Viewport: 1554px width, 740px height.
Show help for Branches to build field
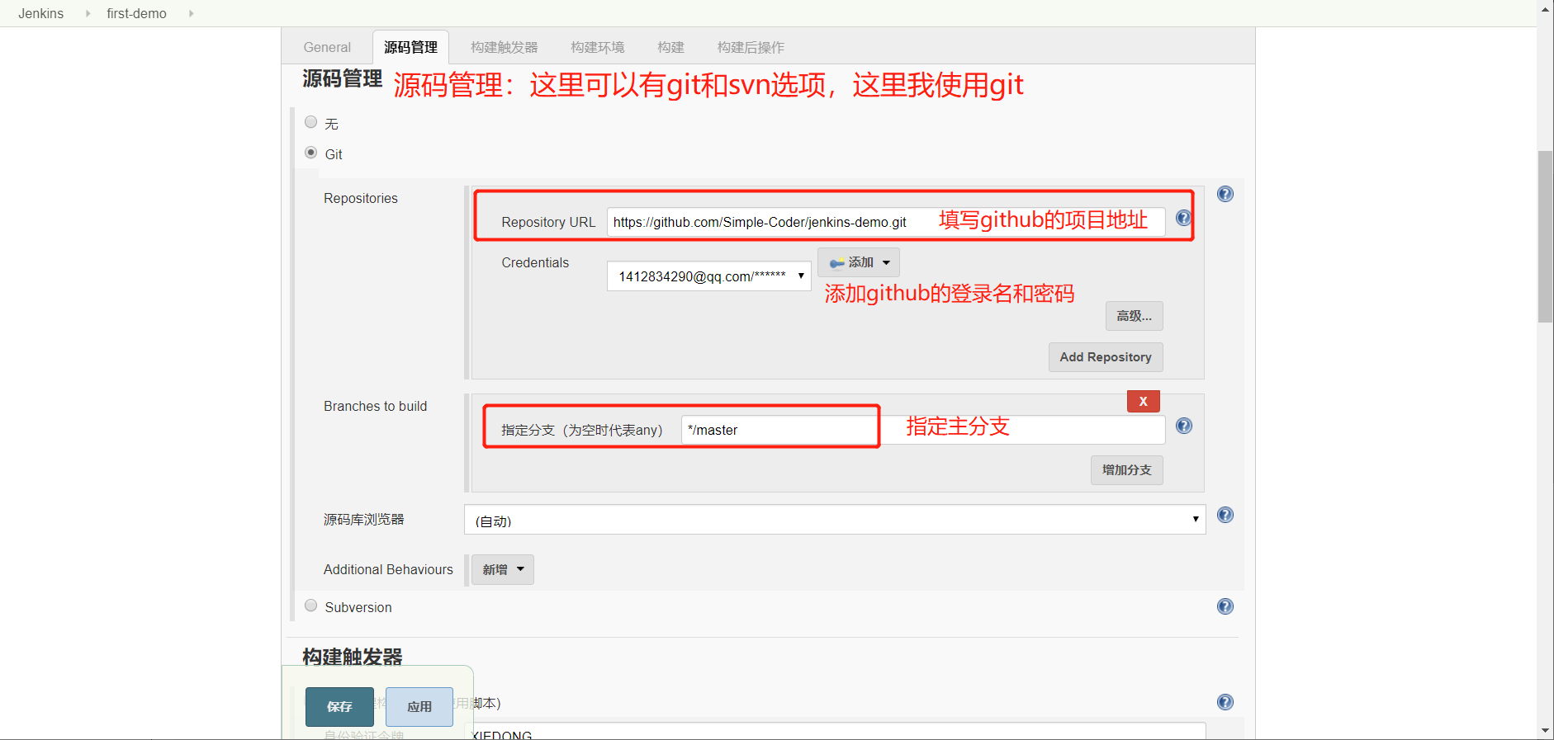tap(1184, 426)
